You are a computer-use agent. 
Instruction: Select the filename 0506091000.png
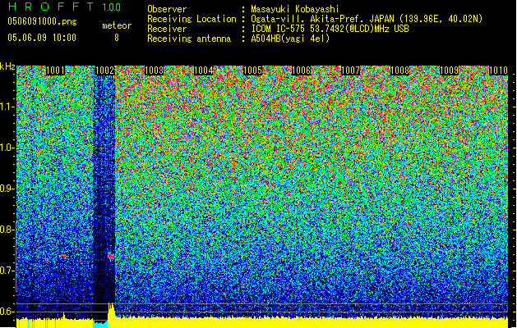click(42, 22)
